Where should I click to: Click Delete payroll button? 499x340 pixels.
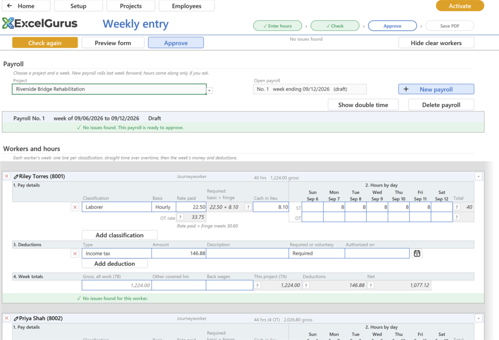click(x=441, y=105)
